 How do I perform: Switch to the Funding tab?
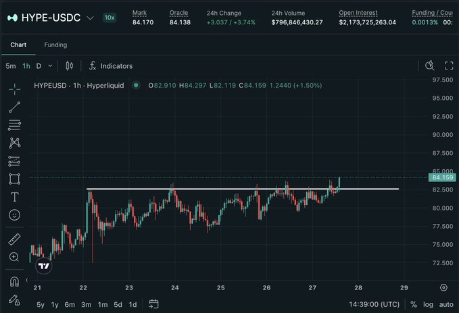point(55,45)
